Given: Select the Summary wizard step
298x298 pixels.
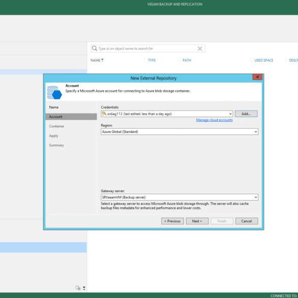Looking at the screenshot, I should pos(57,145).
